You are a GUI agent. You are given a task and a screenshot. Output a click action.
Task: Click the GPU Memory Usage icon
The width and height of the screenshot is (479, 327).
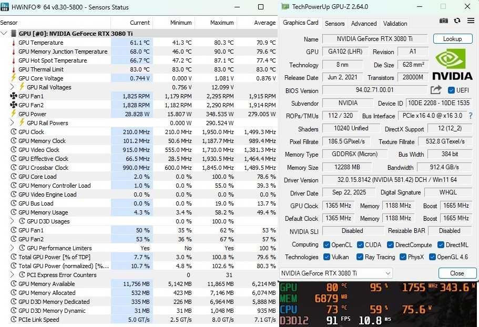pyautogui.click(x=14, y=212)
